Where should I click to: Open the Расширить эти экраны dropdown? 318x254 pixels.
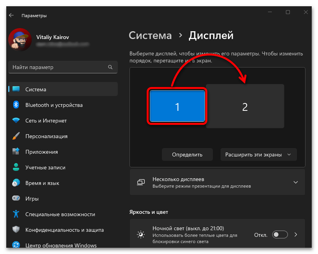click(258, 155)
